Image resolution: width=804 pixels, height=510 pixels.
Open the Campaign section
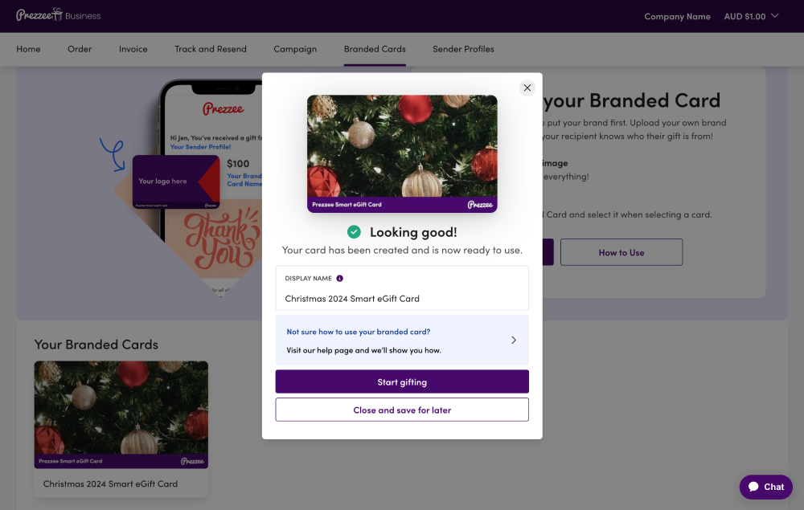pos(295,49)
